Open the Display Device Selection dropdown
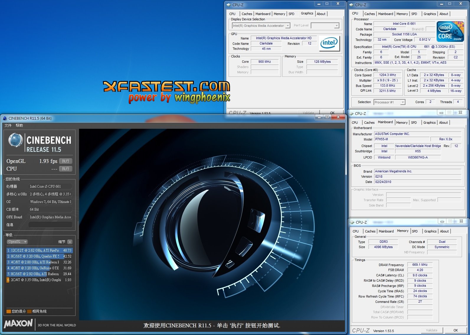This screenshot has height=335, width=470. 261,26
